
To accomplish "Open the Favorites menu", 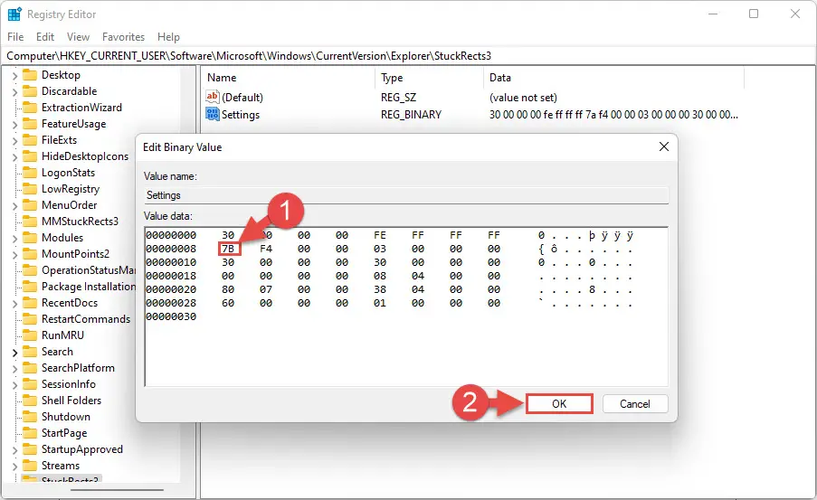I will [x=123, y=37].
